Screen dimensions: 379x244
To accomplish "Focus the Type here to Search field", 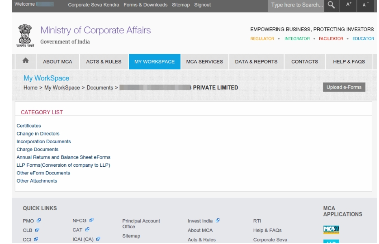I will 296,5.
